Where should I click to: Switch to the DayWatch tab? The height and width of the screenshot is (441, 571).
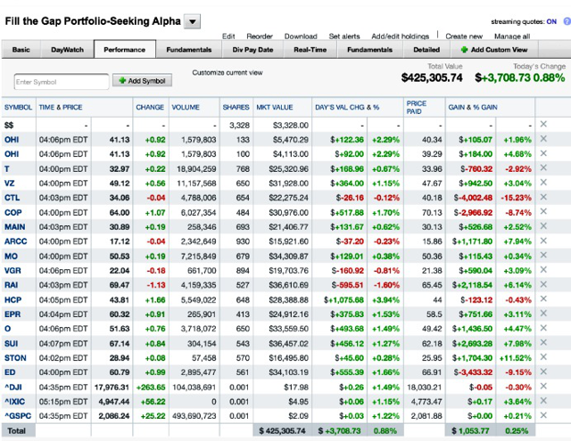[x=68, y=49]
